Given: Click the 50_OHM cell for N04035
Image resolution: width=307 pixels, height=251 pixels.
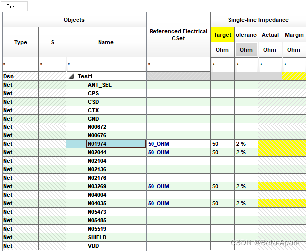Looking at the screenshot, I should (158, 203).
